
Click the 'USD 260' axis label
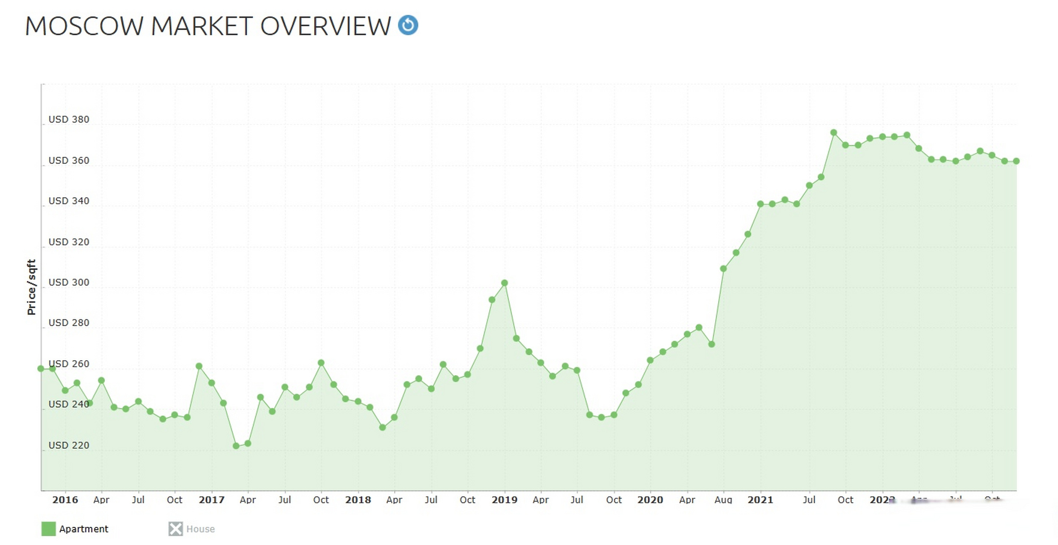(x=69, y=364)
